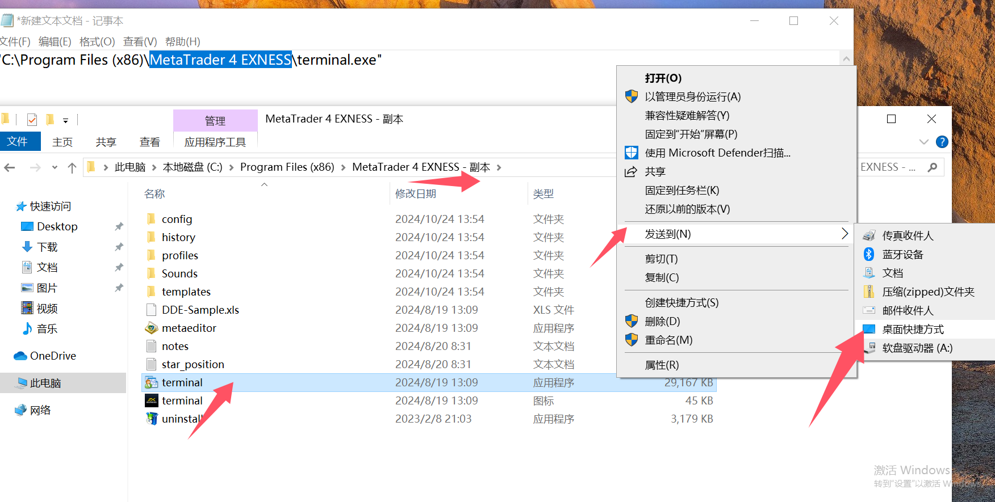Click the Sounds folder icon
Viewport: 995px width, 502px height.
click(x=151, y=273)
